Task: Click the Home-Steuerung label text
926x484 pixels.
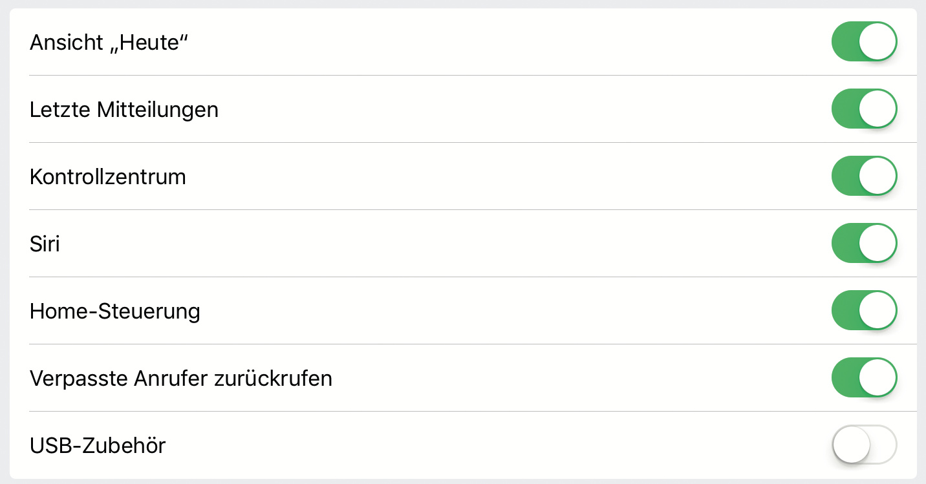Action: coord(115,311)
